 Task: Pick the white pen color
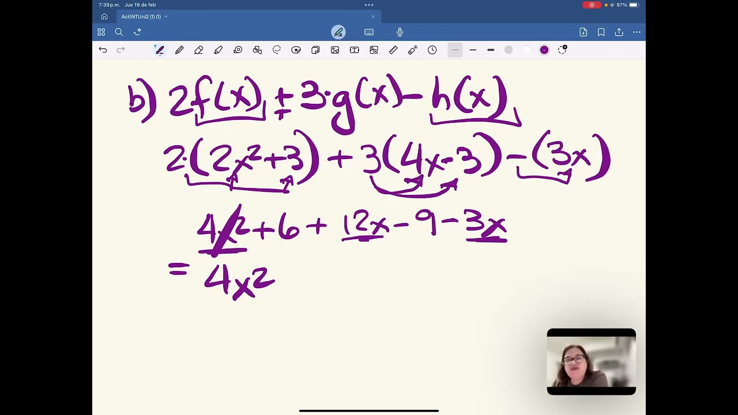[526, 50]
